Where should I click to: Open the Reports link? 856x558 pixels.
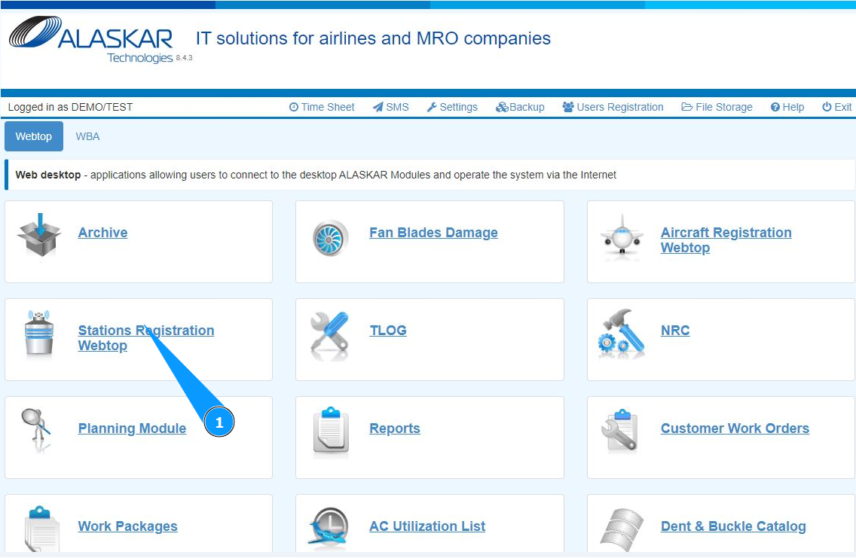click(x=395, y=428)
